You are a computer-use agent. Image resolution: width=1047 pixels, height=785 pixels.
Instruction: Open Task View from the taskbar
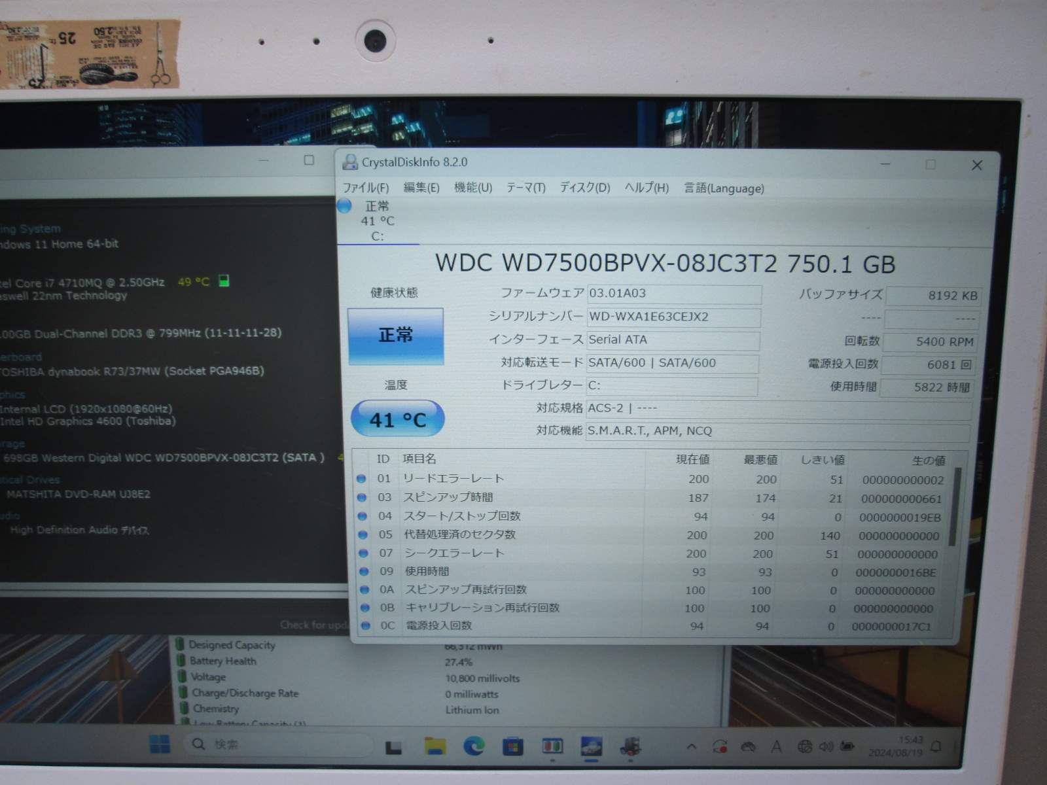point(393,746)
